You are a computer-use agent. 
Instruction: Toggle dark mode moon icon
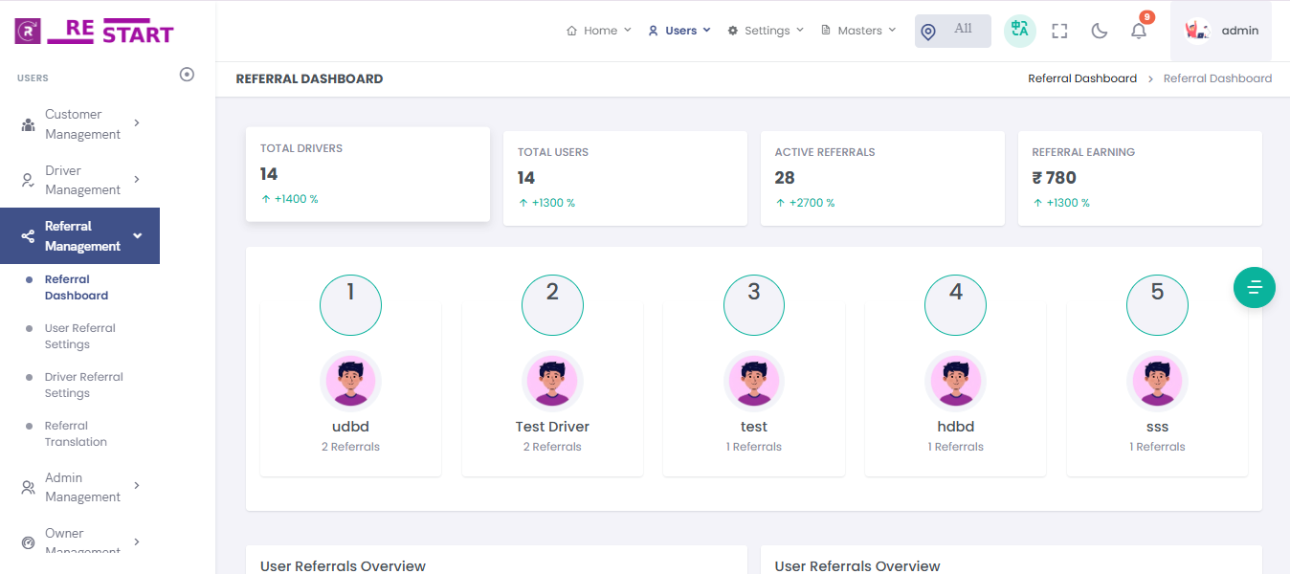coord(1099,31)
